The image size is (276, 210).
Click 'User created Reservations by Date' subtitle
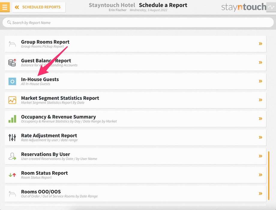pos(47,159)
